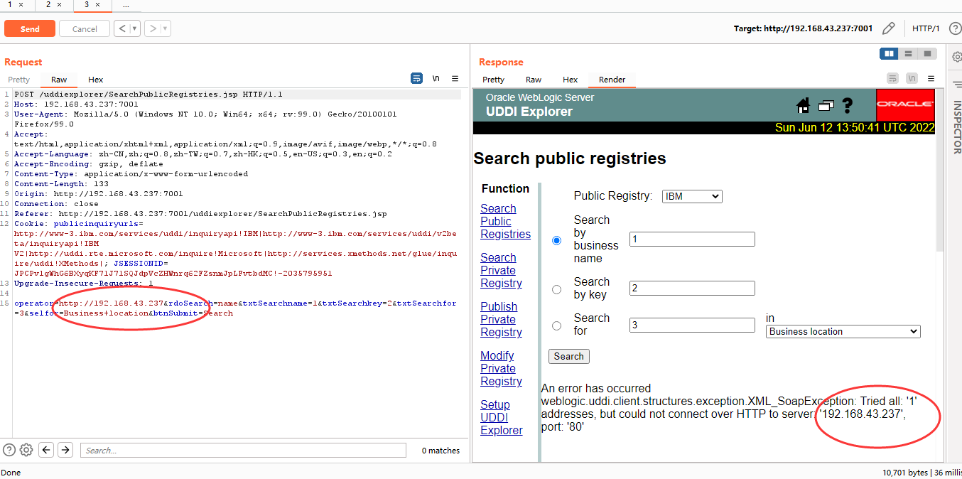Go to previous search match arrow

pos(46,450)
